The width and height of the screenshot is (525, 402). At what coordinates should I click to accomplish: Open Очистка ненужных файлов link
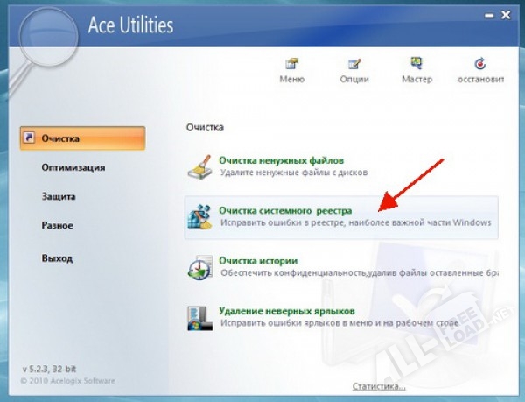(x=281, y=161)
